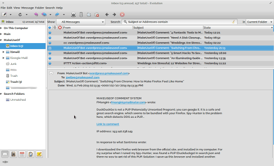This screenshot has width=274, height=166.
Task: Collapse message headers with the minus button
Action: click(x=51, y=73)
